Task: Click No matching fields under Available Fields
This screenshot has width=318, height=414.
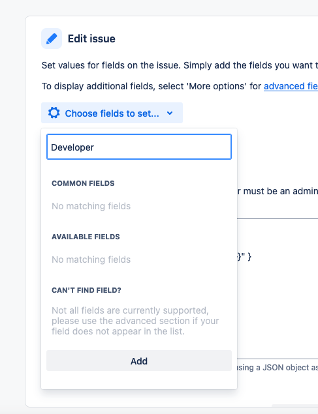Action: pyautogui.click(x=91, y=259)
